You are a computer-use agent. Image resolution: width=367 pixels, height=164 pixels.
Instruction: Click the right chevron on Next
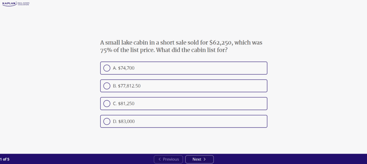tap(205, 159)
